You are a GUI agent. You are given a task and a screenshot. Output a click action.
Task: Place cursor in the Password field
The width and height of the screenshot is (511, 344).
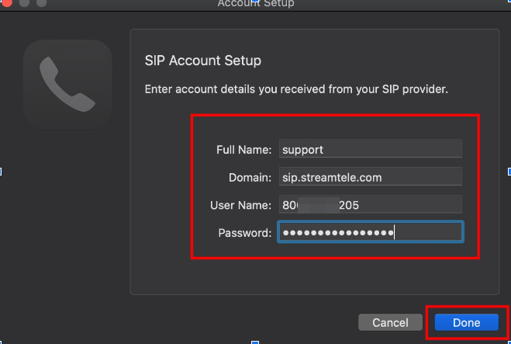click(x=370, y=232)
